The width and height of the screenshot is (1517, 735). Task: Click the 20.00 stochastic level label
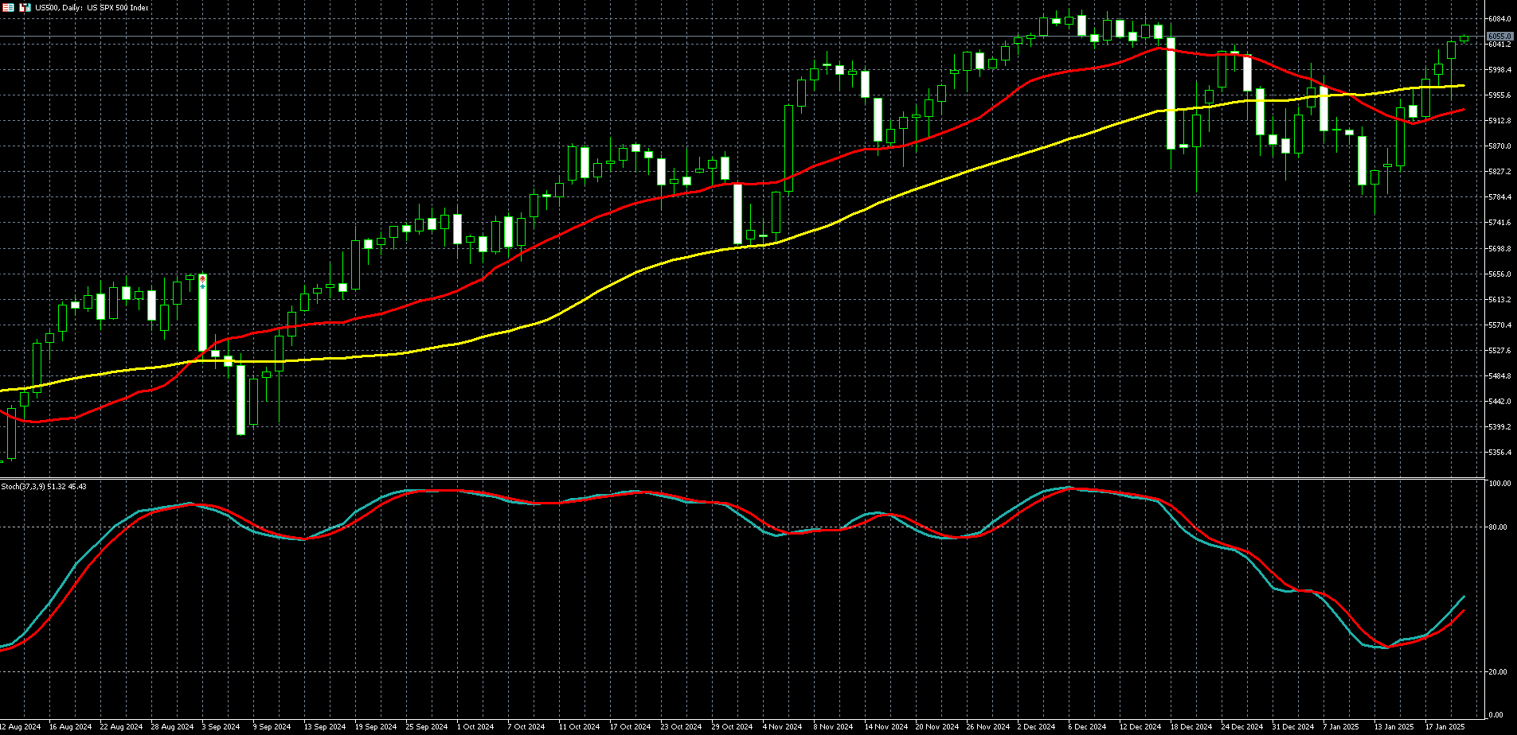coord(1500,672)
